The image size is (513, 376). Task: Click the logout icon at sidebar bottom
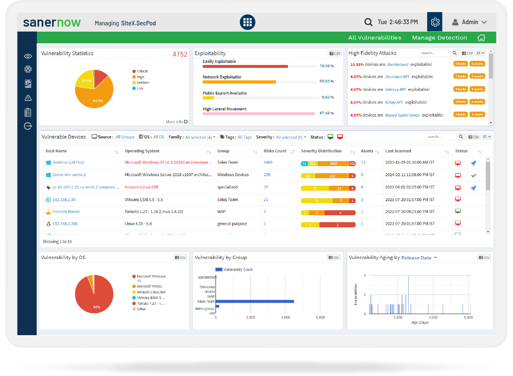pyautogui.click(x=28, y=126)
